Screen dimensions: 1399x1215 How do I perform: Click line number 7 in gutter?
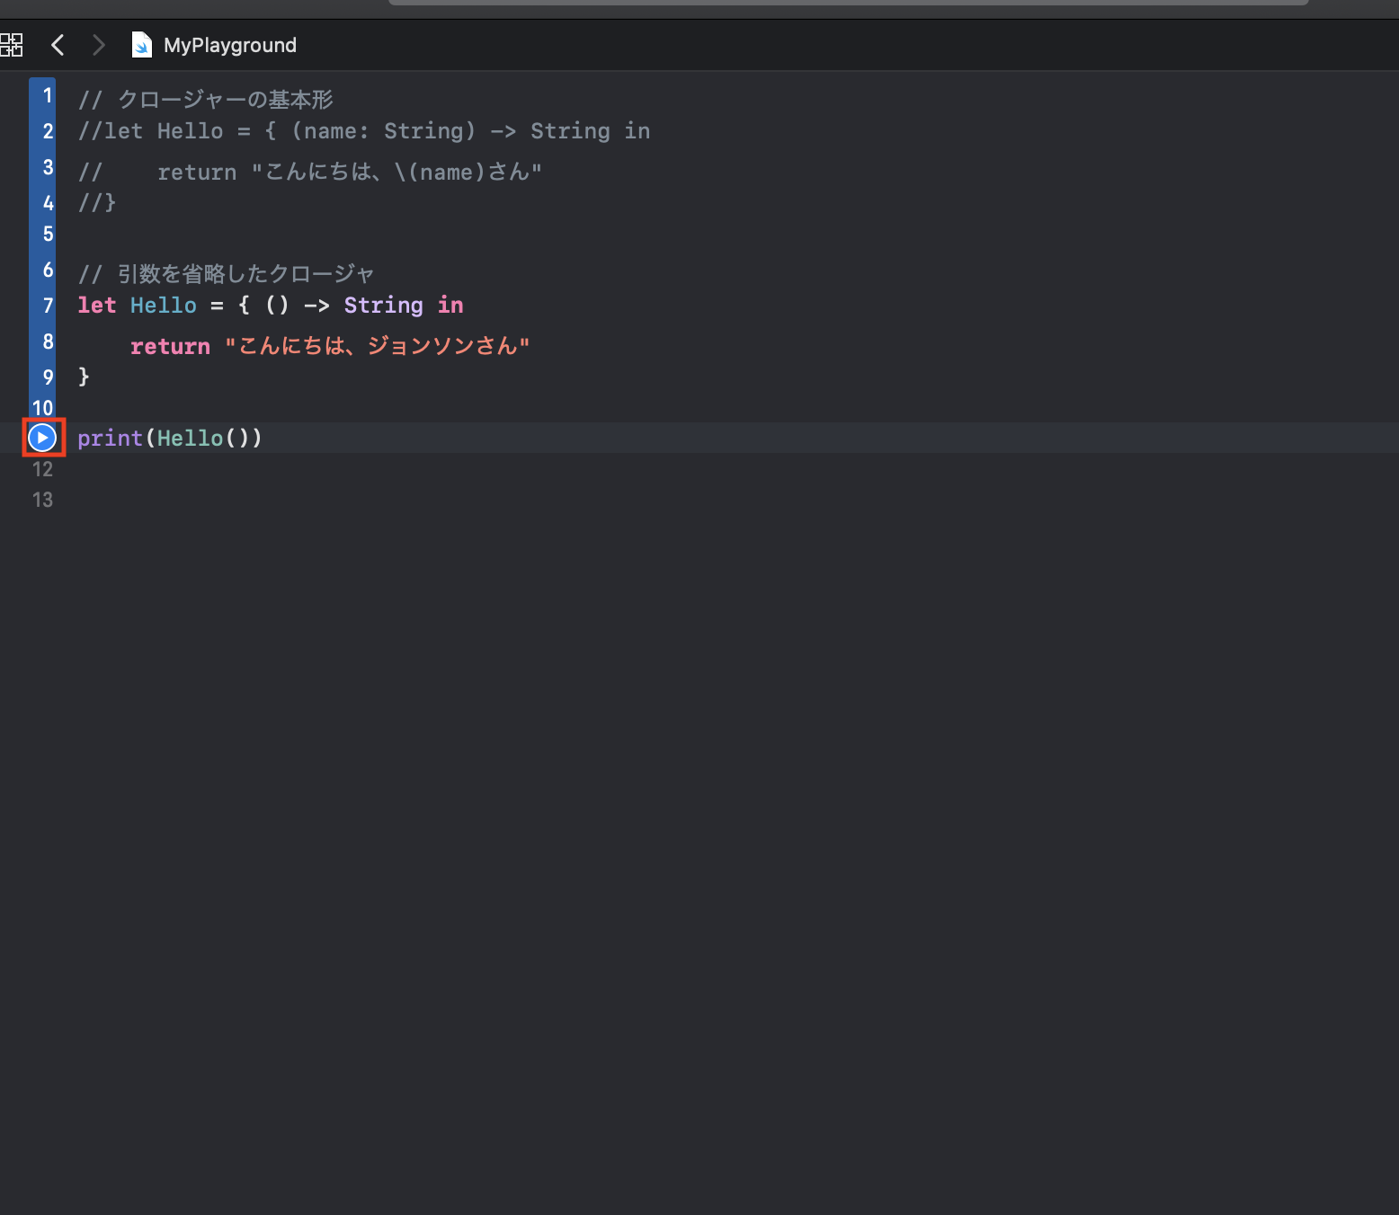coord(48,306)
